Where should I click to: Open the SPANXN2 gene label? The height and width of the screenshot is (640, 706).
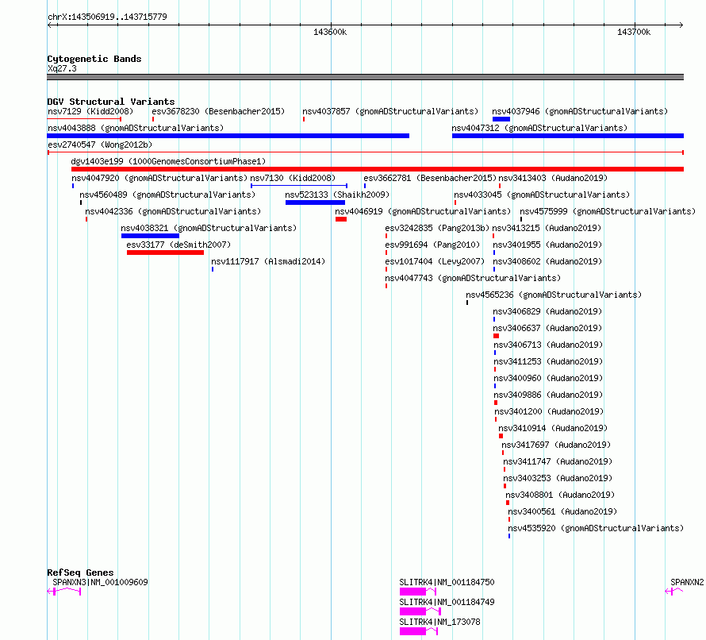tap(687, 582)
